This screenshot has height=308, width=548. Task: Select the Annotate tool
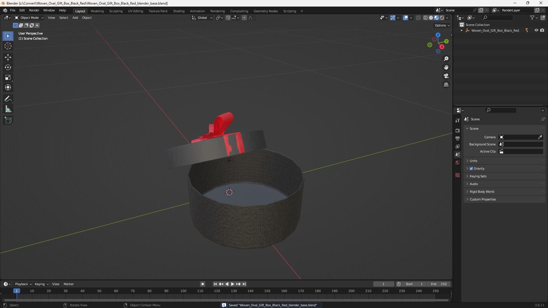8,99
